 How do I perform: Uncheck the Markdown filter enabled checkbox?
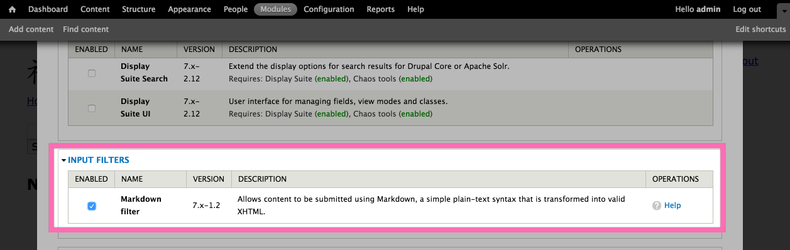click(x=92, y=206)
